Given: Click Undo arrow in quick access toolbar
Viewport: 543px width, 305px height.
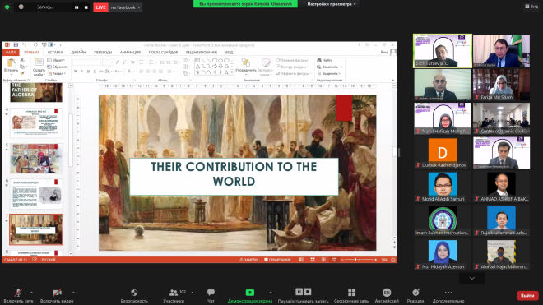Looking at the screenshot, I should pos(24,45).
